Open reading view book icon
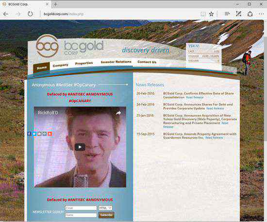 [x=203, y=14]
